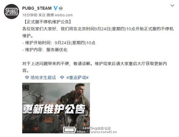Click the PUBG_STEAM account name
The height and width of the screenshot is (137, 179).
37,8
